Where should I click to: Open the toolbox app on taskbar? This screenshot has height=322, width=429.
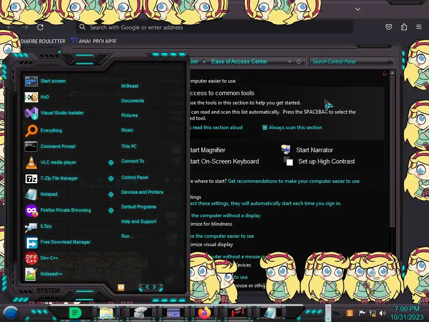(x=140, y=313)
